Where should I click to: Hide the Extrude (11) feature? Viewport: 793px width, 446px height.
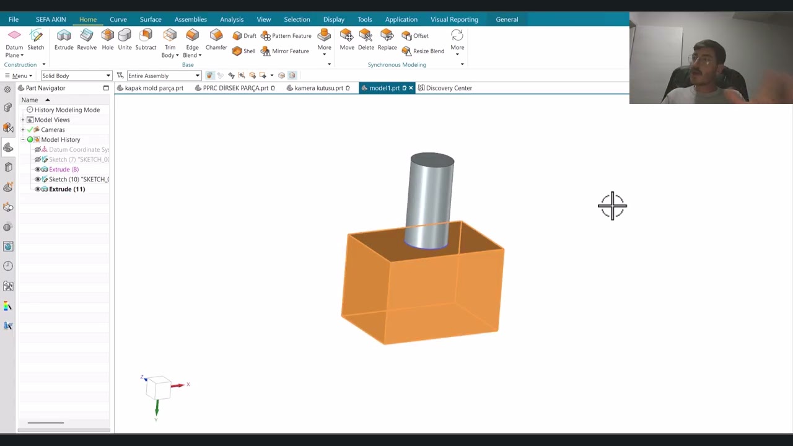(38, 189)
